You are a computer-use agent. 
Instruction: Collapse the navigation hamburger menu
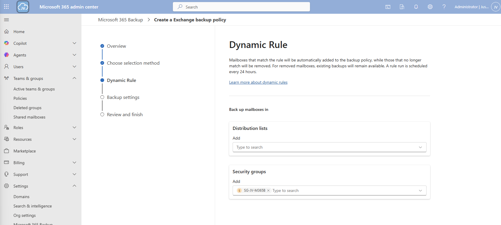[x=6, y=20]
